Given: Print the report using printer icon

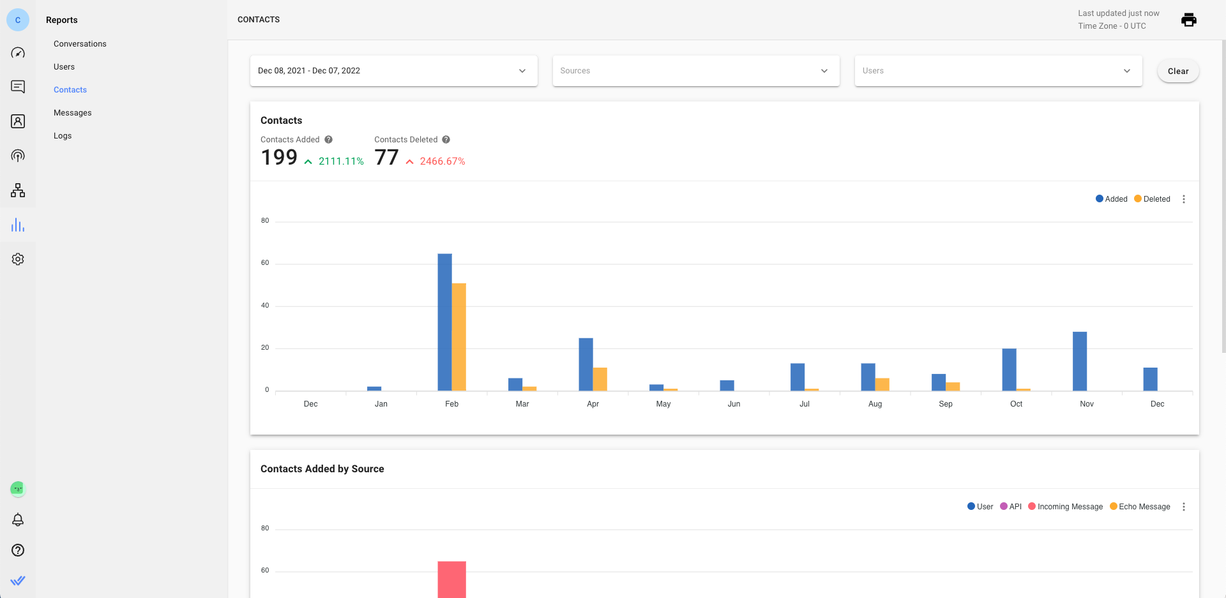Looking at the screenshot, I should 1189,20.
